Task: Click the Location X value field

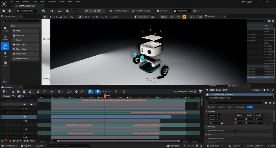Action: click(239, 115)
